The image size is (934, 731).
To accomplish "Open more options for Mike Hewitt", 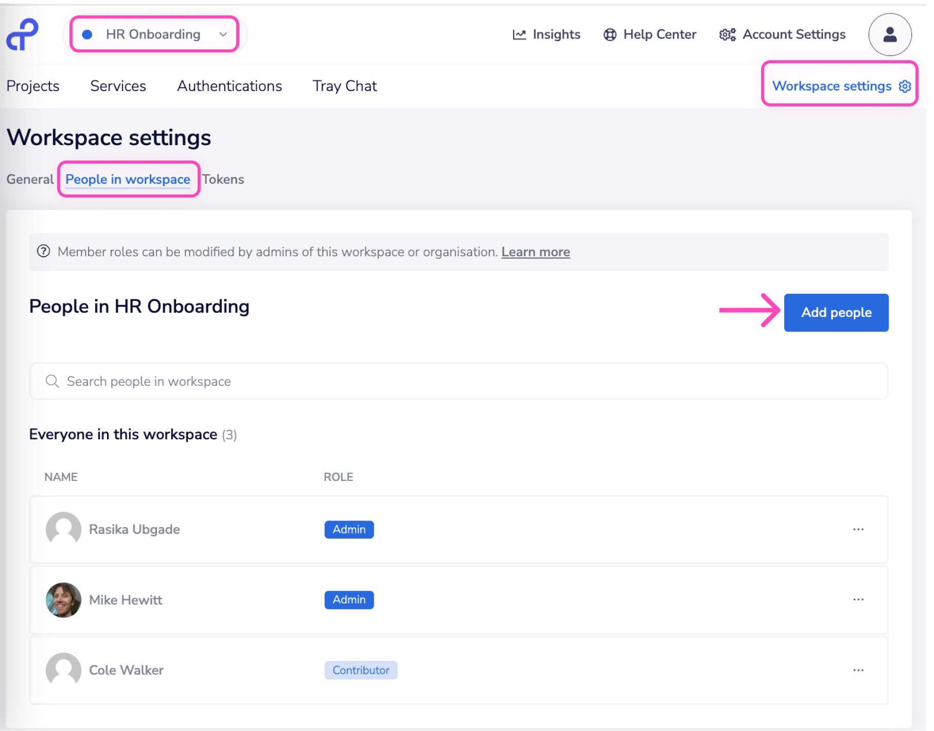I will pyautogui.click(x=858, y=600).
